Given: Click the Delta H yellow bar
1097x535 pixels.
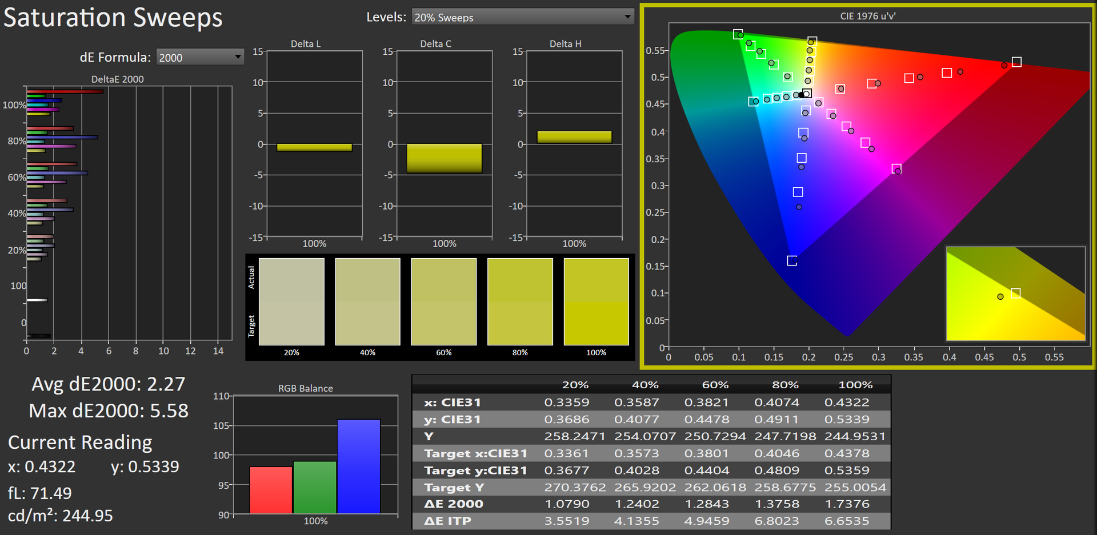Looking at the screenshot, I should pos(574,137).
